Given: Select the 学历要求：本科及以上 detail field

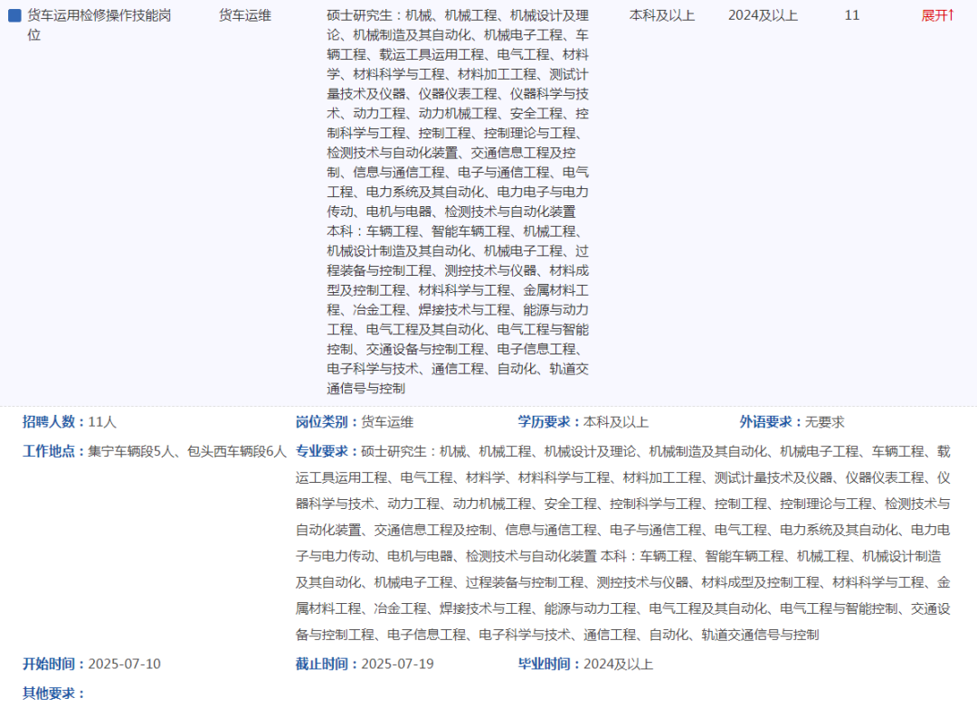Looking at the screenshot, I should click(x=583, y=421).
